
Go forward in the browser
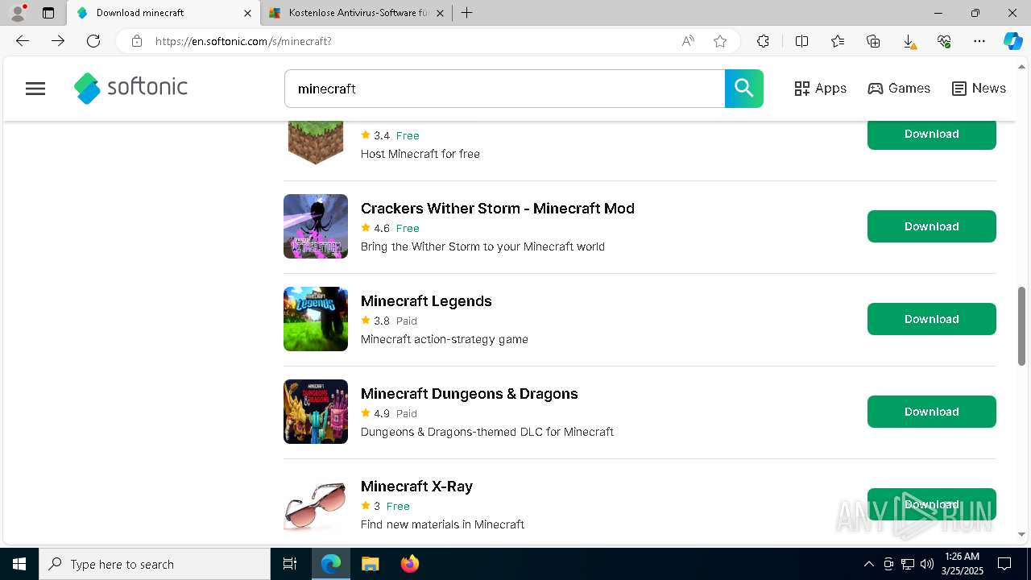(58, 41)
